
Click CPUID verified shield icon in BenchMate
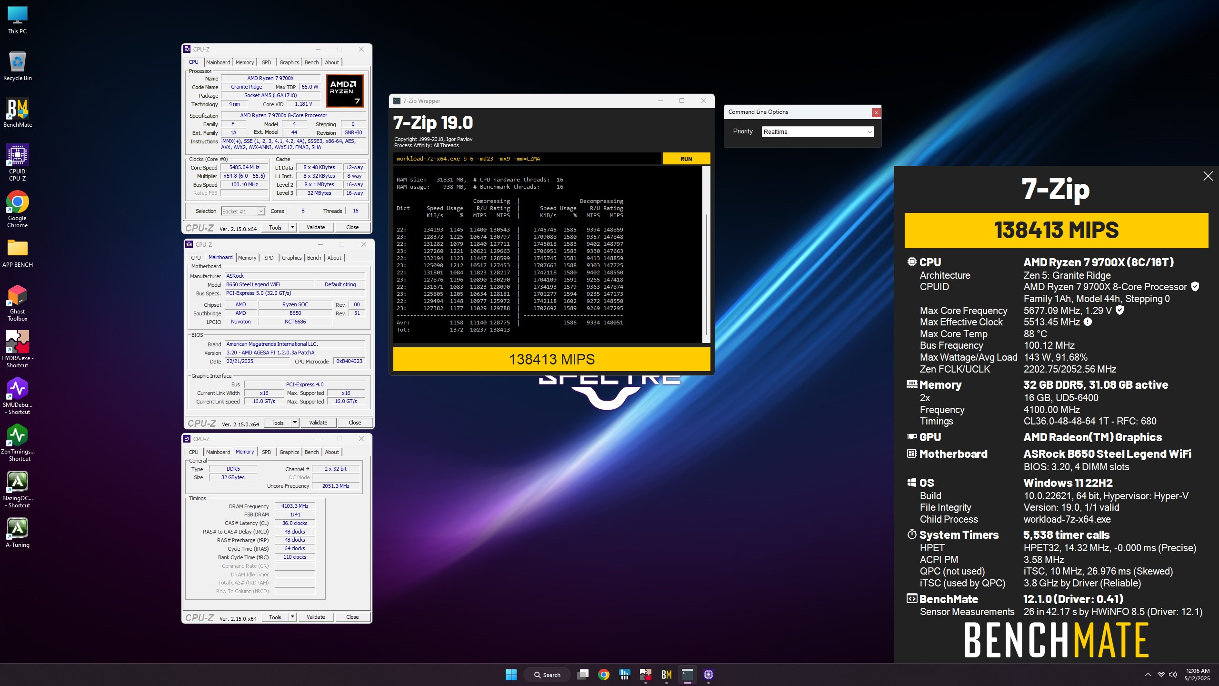pos(1195,286)
